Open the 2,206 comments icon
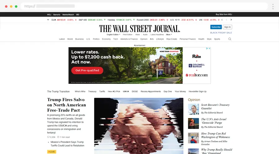 coord(48,137)
